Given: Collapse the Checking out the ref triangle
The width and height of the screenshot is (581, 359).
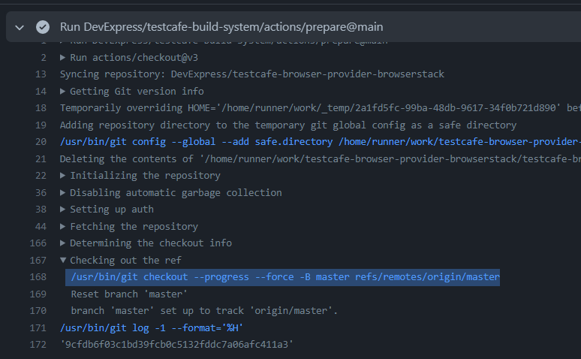Looking at the screenshot, I should point(62,260).
